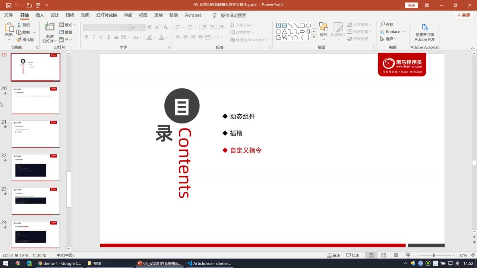Fit slide to current window
Screen dimensions: 477x268
click(x=474, y=255)
